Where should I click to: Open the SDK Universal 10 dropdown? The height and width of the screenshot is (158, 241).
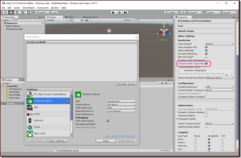121,101
